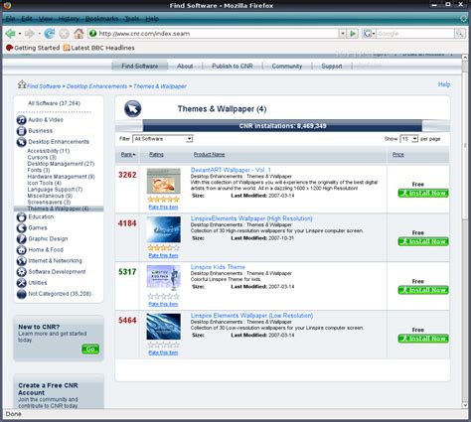Reload the page with the refresh icon

(x=50, y=34)
